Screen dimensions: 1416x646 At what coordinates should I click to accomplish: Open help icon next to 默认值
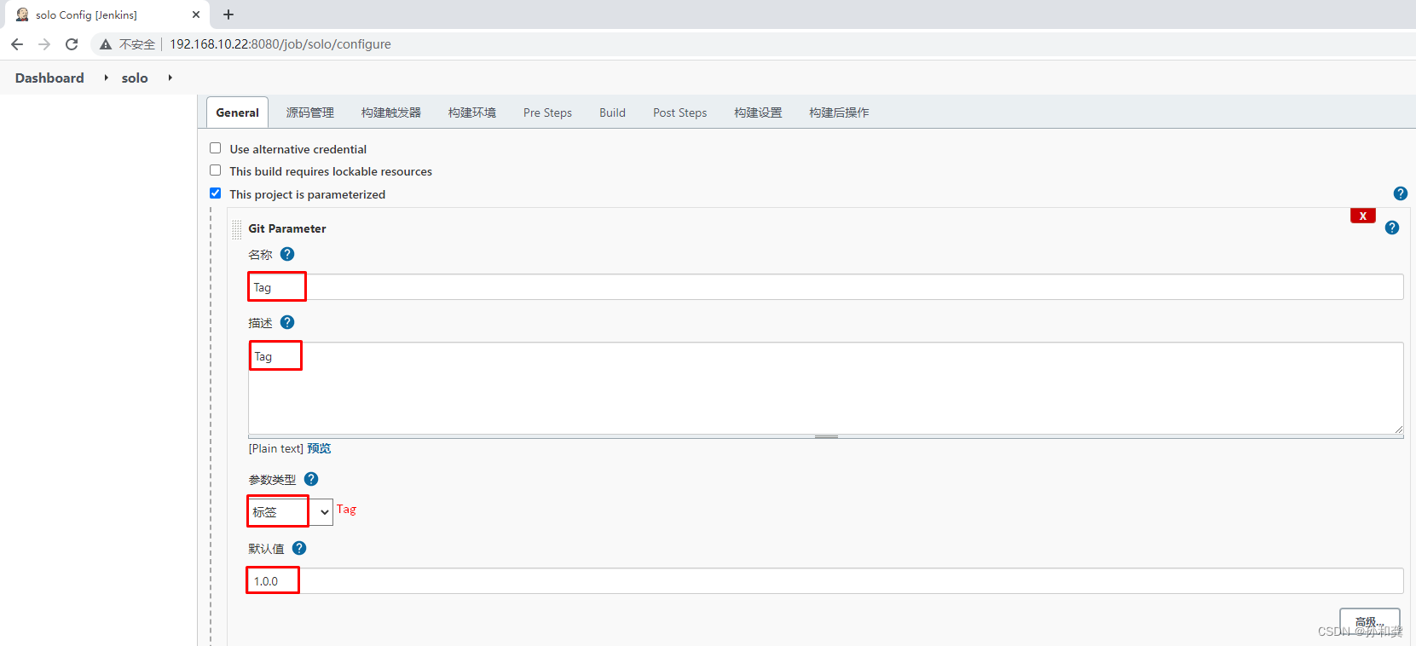tap(299, 548)
